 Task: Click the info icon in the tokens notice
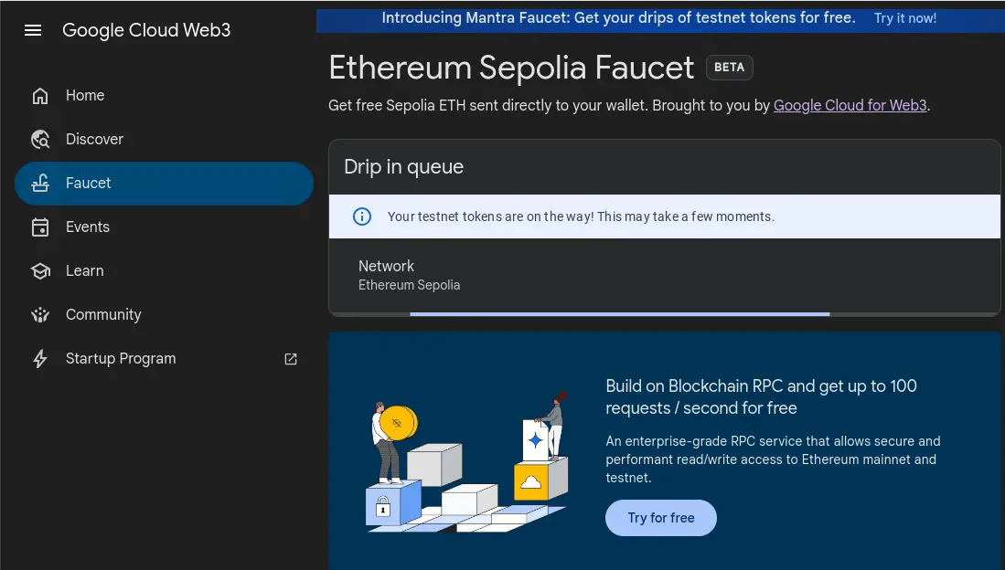pyautogui.click(x=362, y=216)
